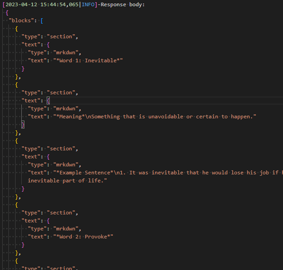
Task: Click the log timestamp 2023-04-12 15:44:54,065
Action: pyautogui.click(x=41, y=4)
